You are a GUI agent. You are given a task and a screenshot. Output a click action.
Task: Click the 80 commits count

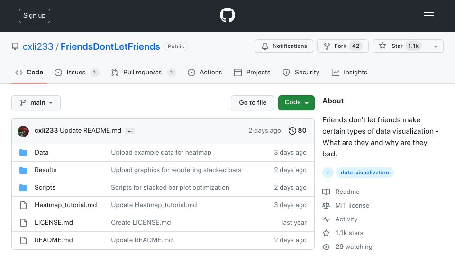pos(302,131)
